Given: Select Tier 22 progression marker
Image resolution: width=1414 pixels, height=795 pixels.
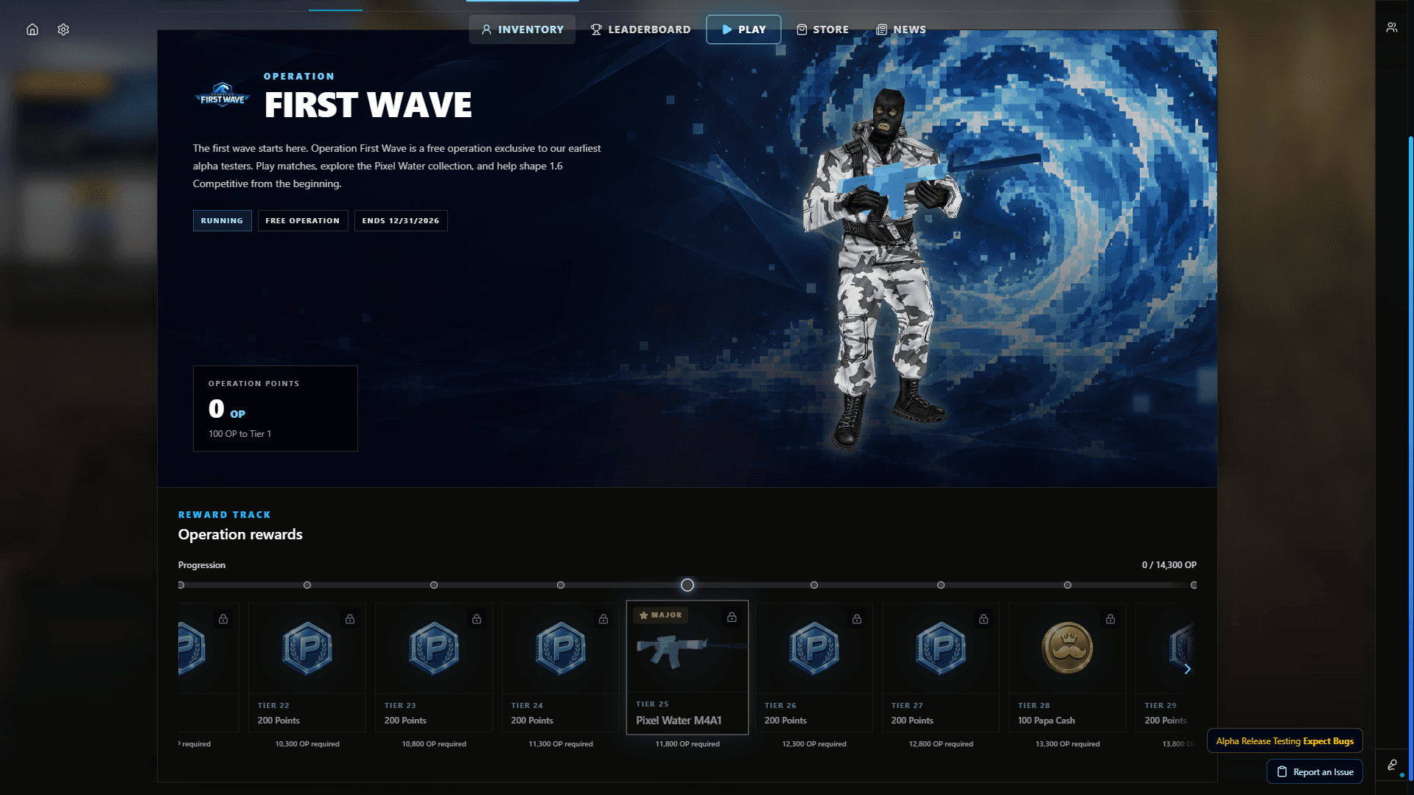Looking at the screenshot, I should coord(307,585).
